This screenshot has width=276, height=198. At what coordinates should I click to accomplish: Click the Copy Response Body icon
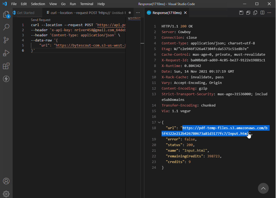255,13
